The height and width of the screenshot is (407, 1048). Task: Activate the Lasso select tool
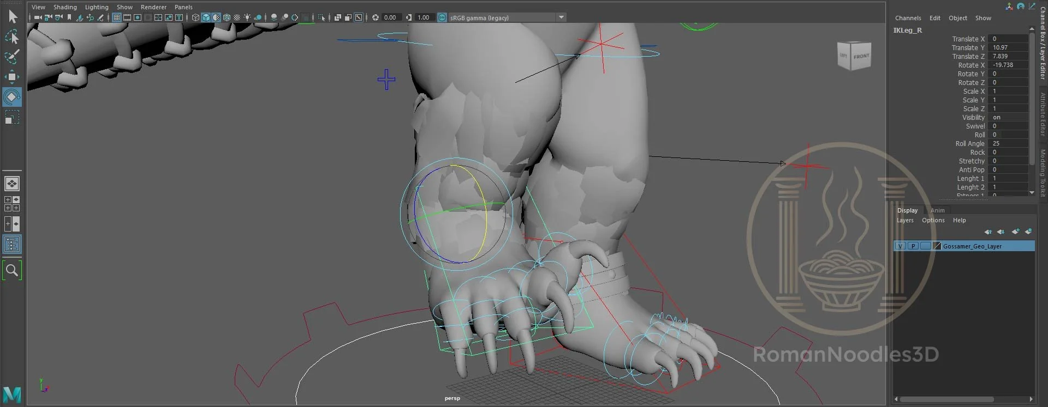tap(12, 37)
